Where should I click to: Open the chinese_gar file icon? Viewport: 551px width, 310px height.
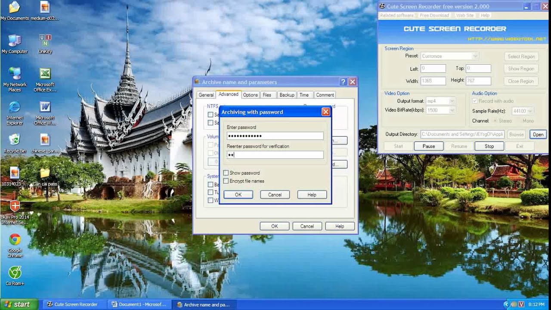point(45,143)
